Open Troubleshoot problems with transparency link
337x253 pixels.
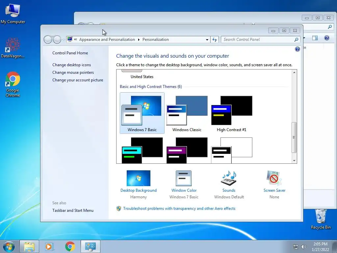tap(179, 209)
